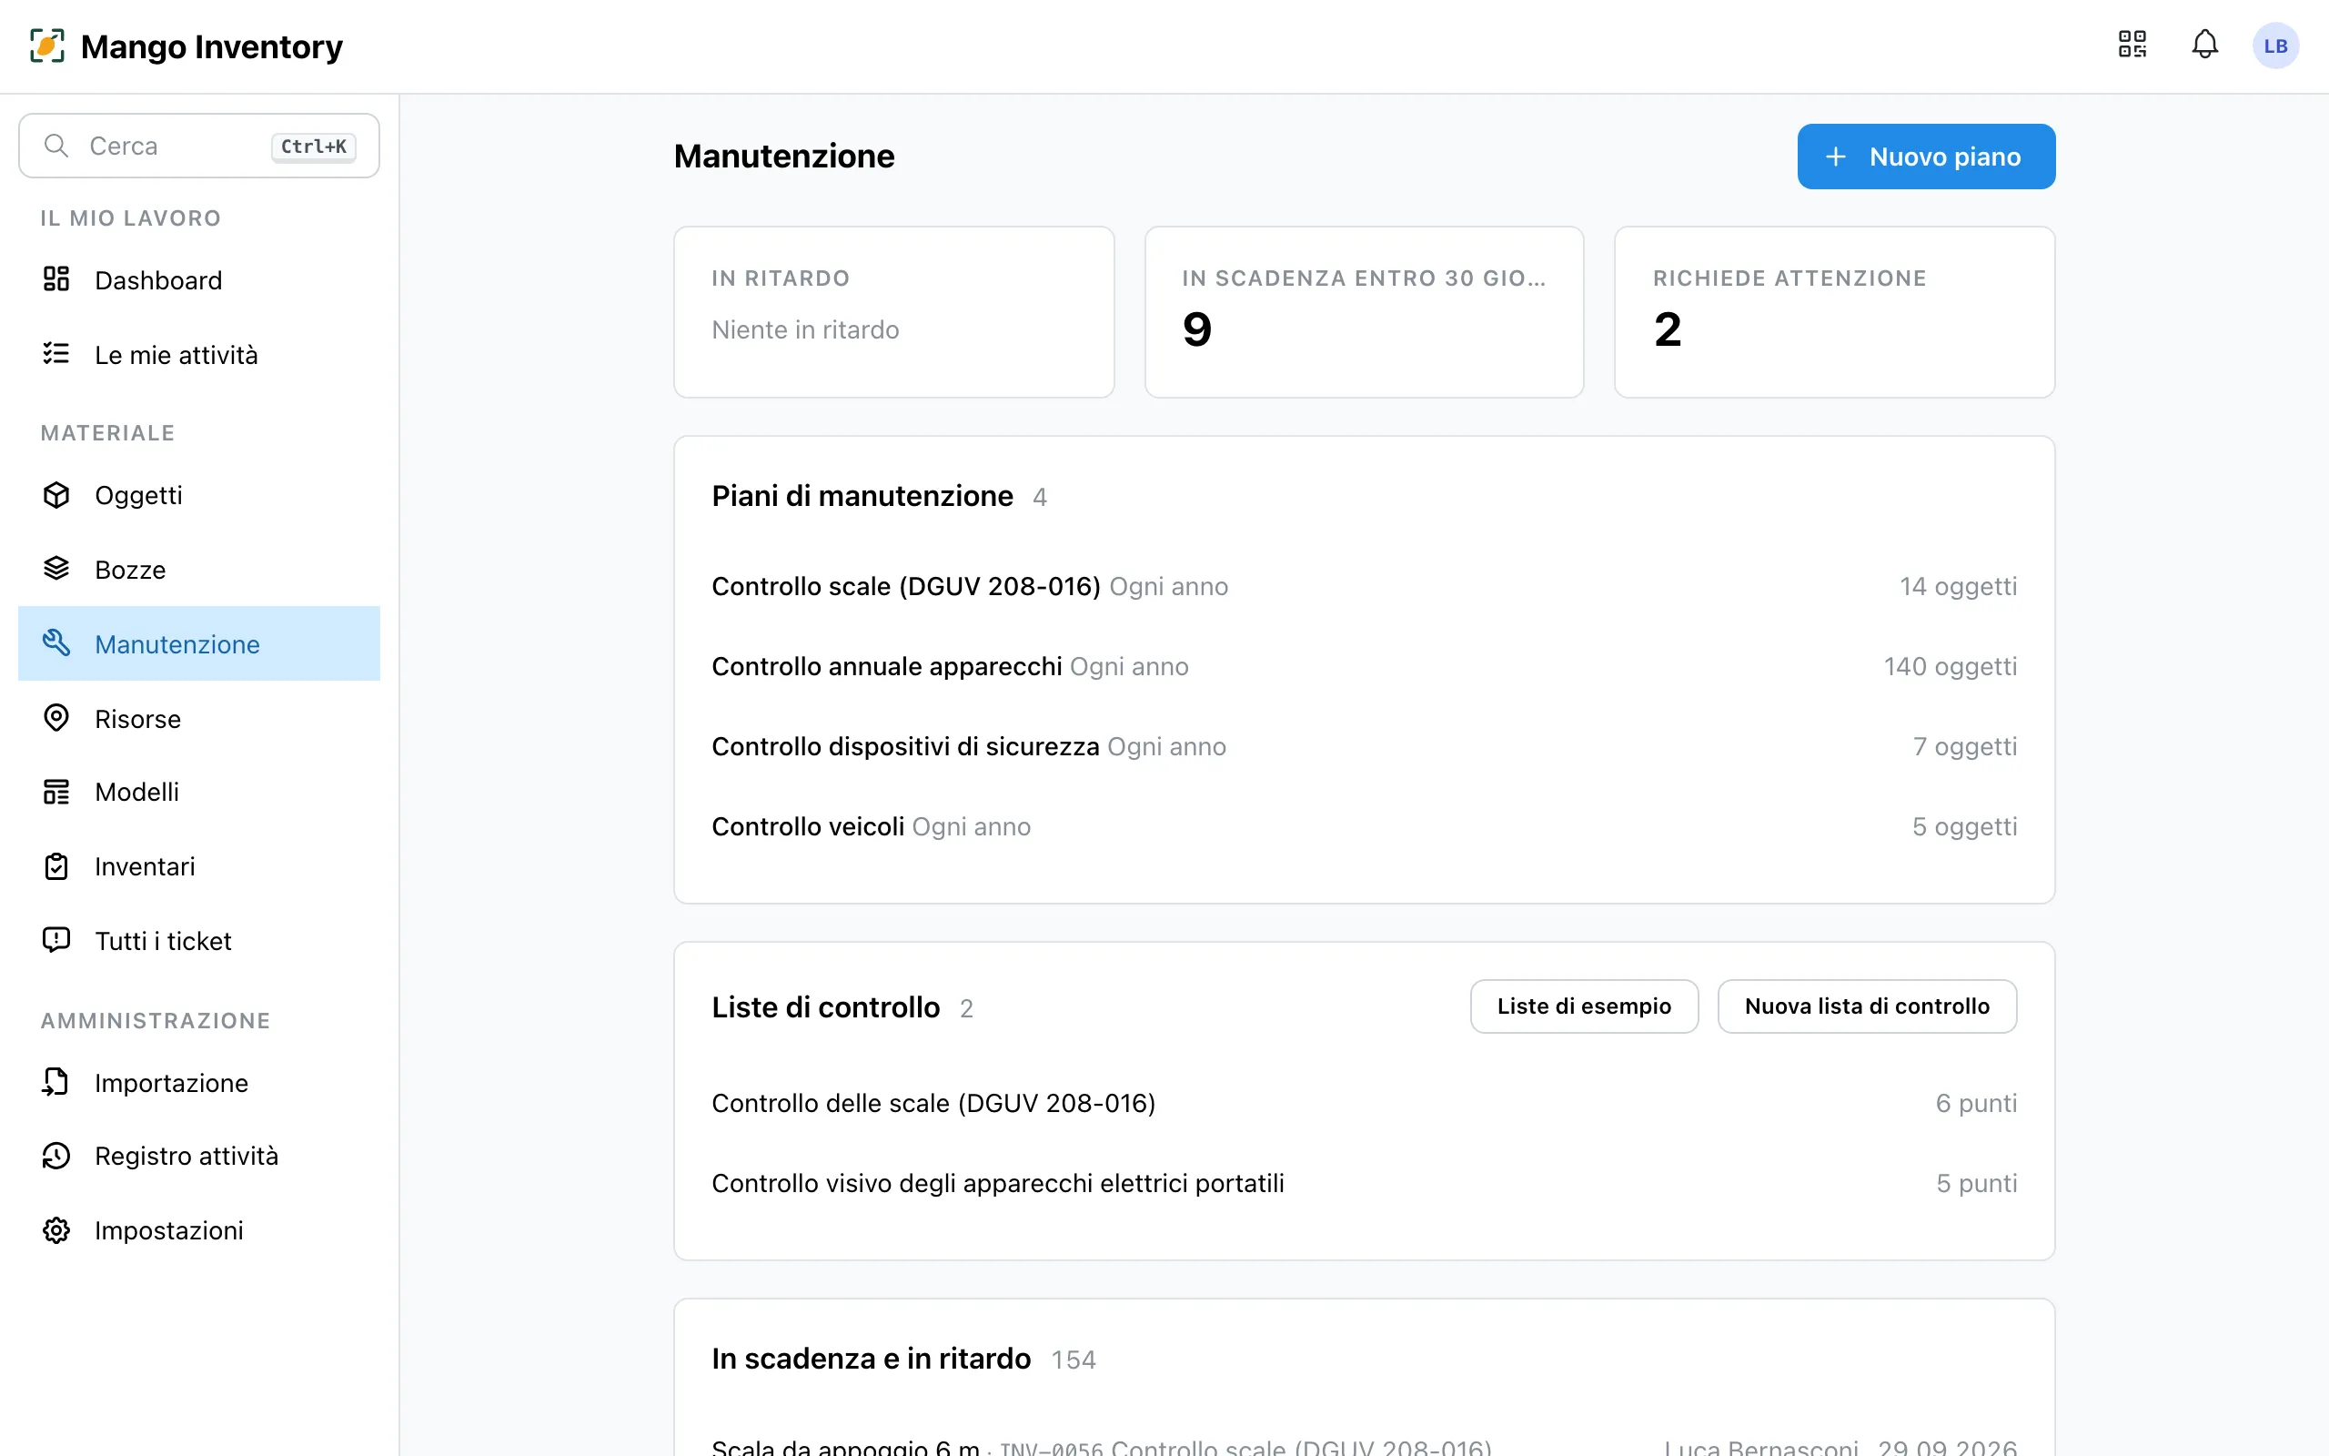Click the Impostazioni gear icon
The height and width of the screenshot is (1456, 2329).
tap(55, 1229)
